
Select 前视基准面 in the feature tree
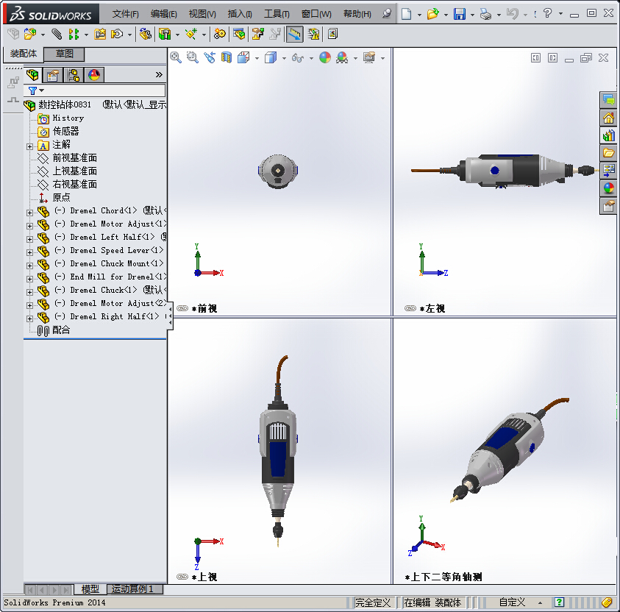(75, 157)
